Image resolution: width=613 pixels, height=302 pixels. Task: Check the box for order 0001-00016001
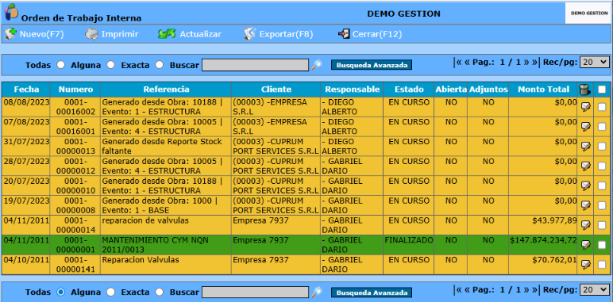pyautogui.click(x=602, y=126)
